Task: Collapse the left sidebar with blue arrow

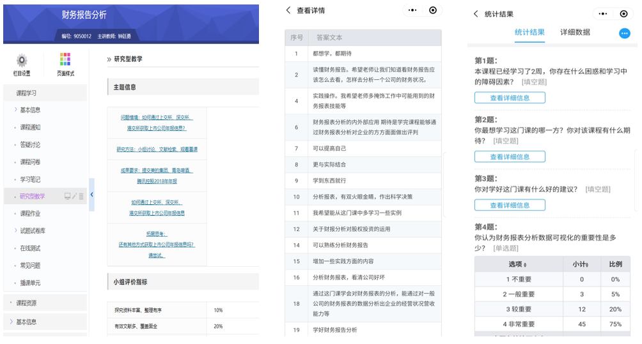Action: 92,195
